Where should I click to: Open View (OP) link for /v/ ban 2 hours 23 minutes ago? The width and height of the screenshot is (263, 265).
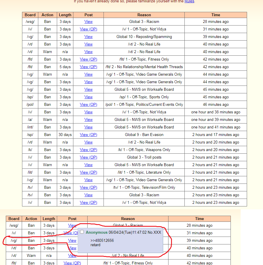pyautogui.click(x=88, y=202)
